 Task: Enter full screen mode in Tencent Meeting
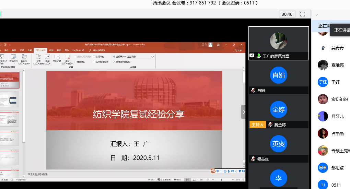pyautogui.click(x=302, y=14)
